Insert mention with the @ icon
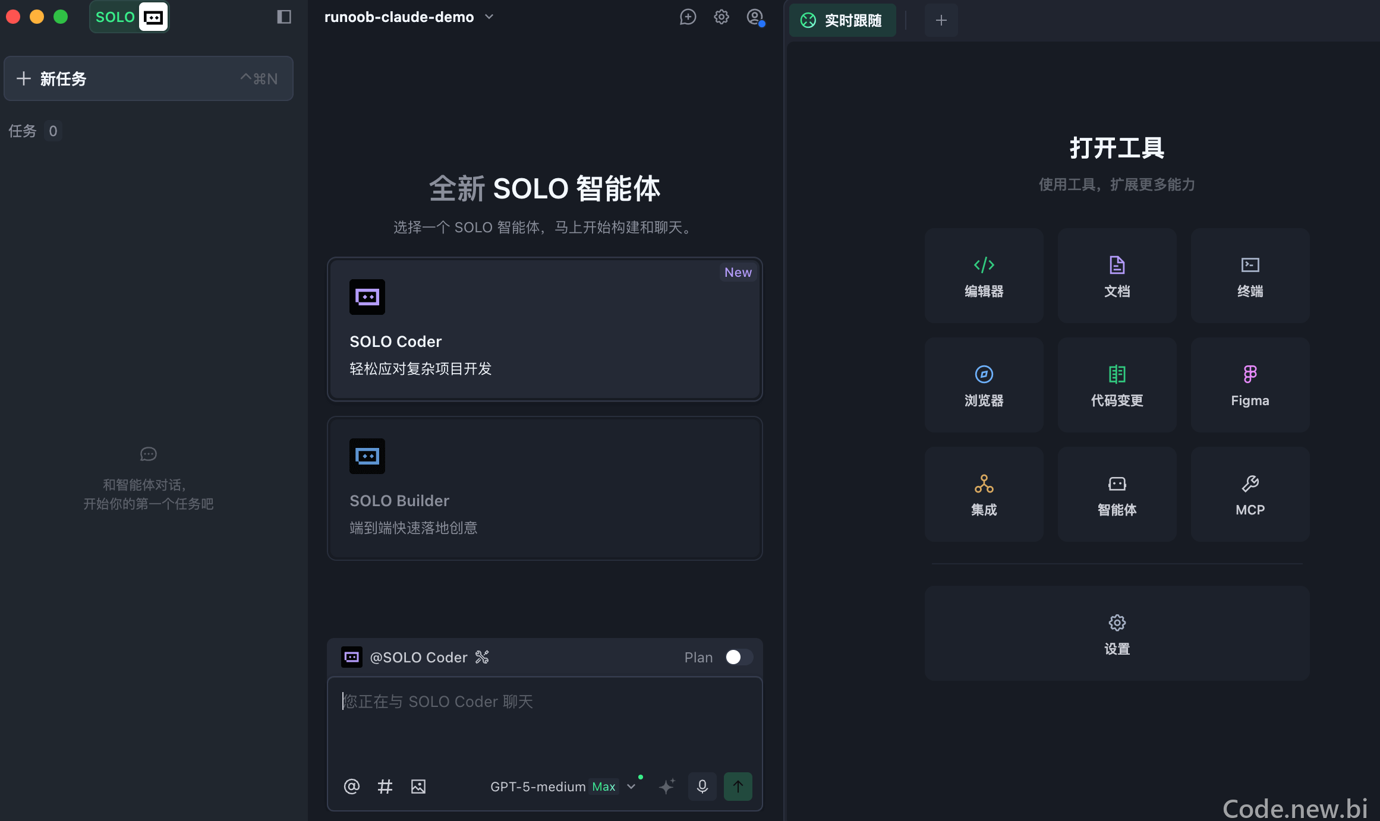 [352, 787]
